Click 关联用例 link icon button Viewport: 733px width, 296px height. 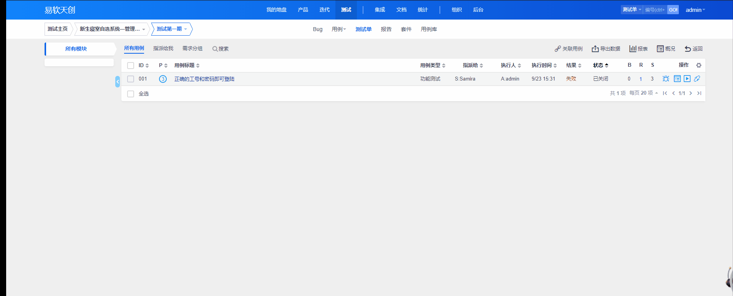pyautogui.click(x=569, y=49)
